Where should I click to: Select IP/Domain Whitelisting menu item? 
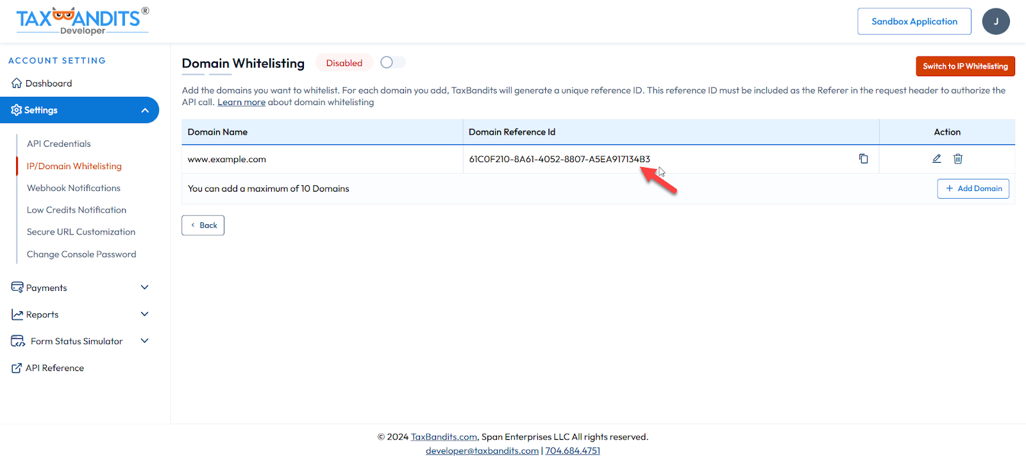74,166
